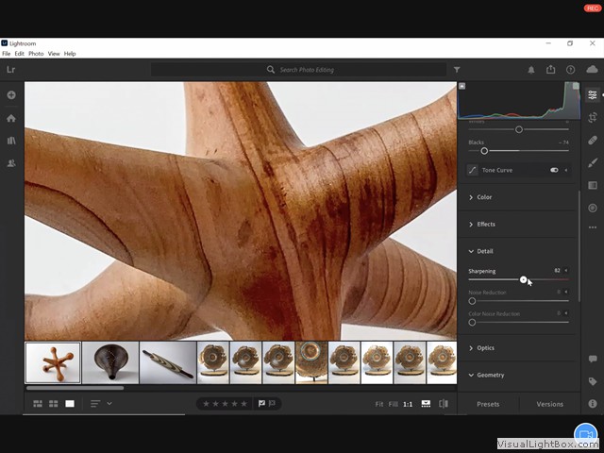Collapse the Detail section
The width and height of the screenshot is (604, 453).
(483, 251)
